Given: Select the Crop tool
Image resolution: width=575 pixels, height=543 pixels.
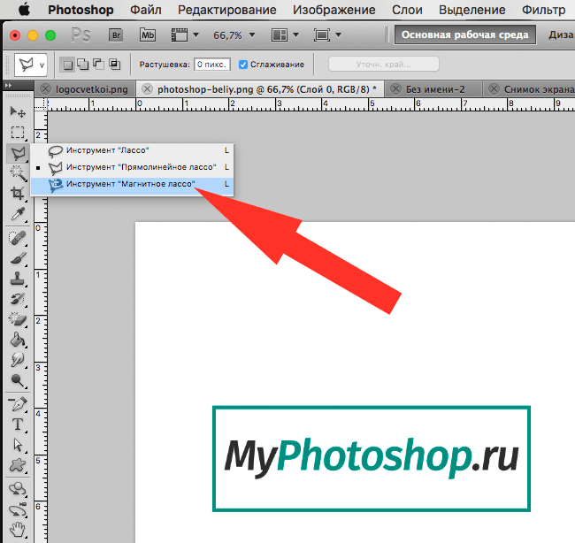Looking at the screenshot, I should click(17, 194).
